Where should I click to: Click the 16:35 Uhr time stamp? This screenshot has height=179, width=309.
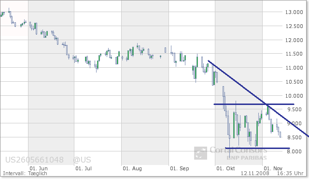(x=290, y=174)
